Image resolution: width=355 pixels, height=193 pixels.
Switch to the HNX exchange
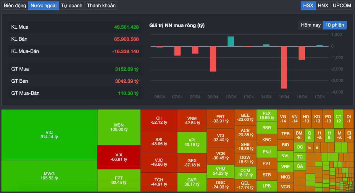323,5
